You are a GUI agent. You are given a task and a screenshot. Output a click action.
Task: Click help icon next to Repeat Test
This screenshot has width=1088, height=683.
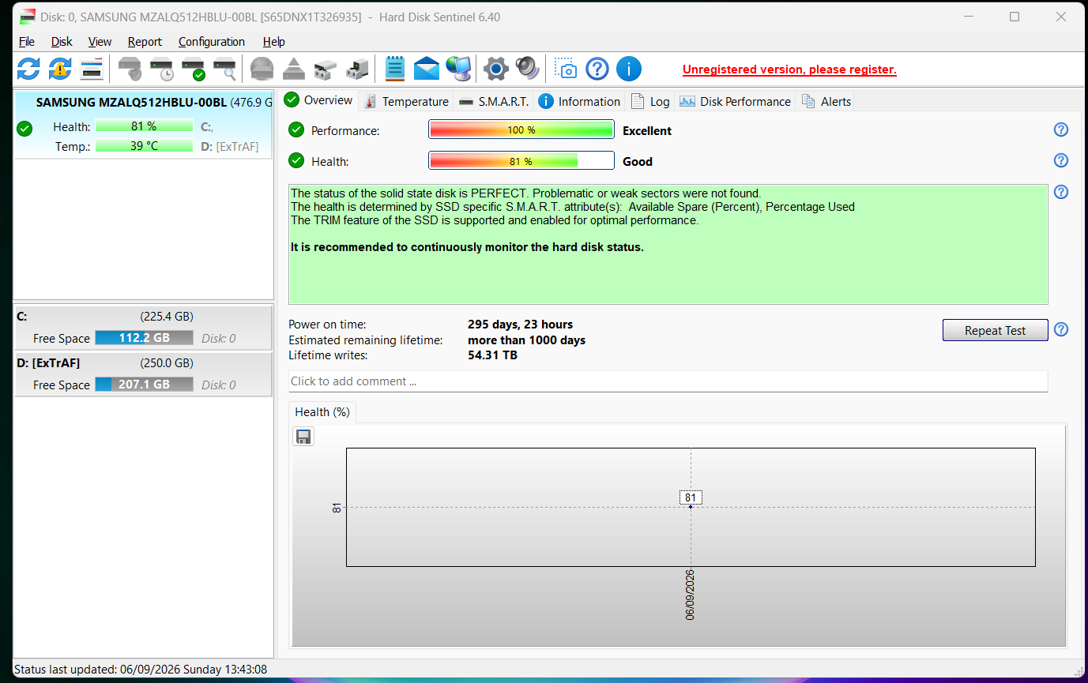(x=1061, y=329)
